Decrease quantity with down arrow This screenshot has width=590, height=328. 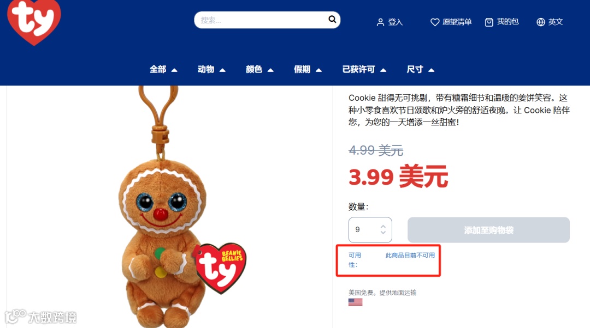click(383, 232)
